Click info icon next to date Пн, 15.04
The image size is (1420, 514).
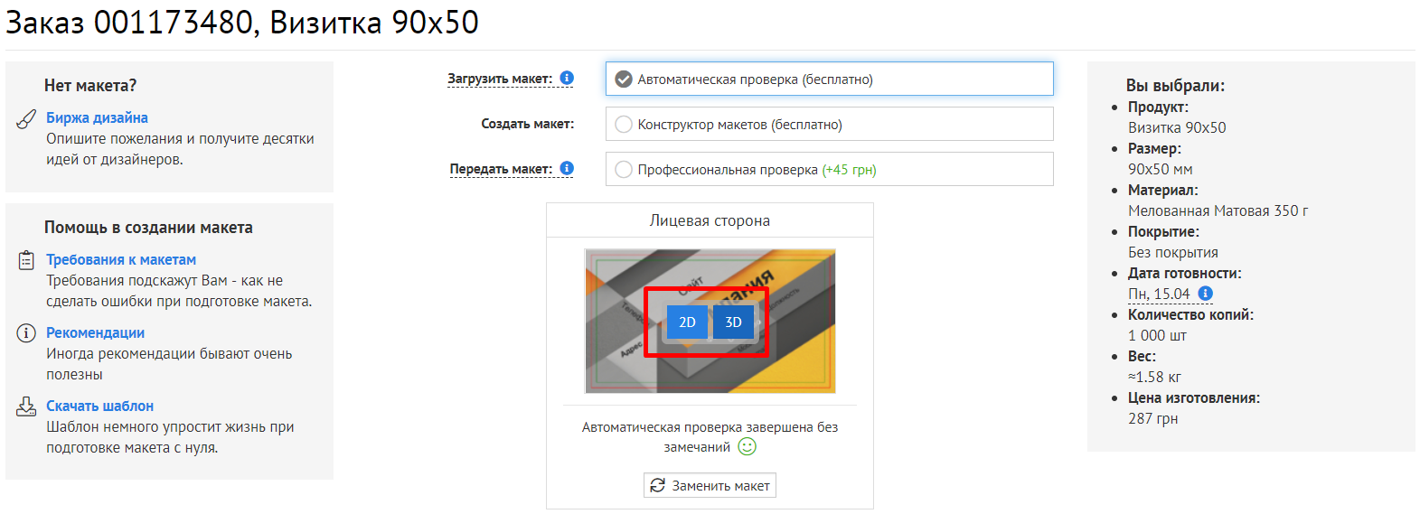[1205, 294]
